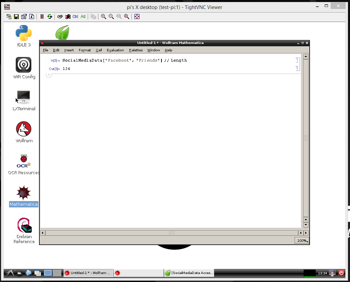350x282 pixels.
Task: Click the New connection icon in TightVNC toolbar
Action: 9,17
